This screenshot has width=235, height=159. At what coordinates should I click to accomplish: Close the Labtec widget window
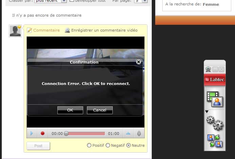[x=221, y=69]
